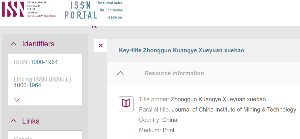Close the record with the X button
300x139 pixels.
[101, 45]
